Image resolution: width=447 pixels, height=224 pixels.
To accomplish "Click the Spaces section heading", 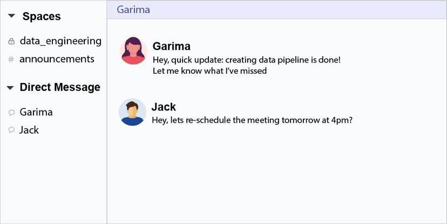I will click(41, 17).
